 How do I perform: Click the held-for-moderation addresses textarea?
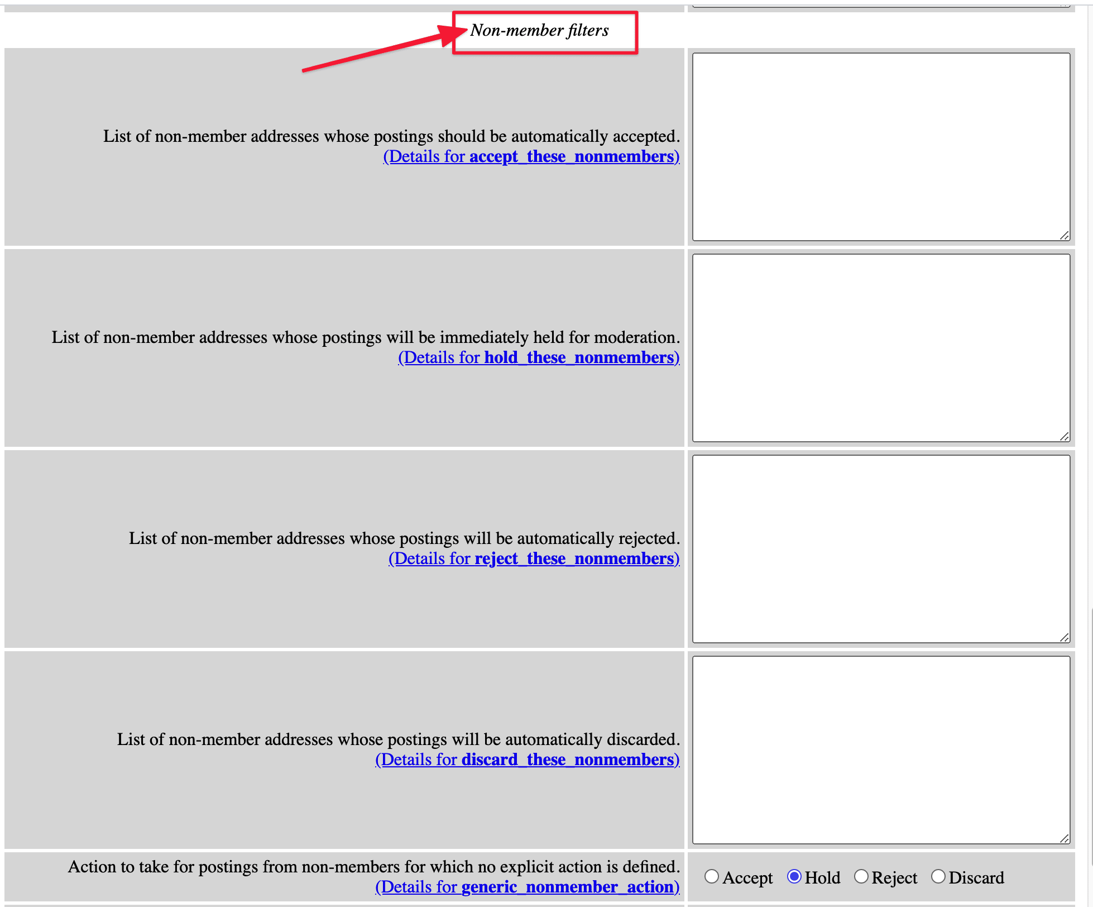(880, 348)
